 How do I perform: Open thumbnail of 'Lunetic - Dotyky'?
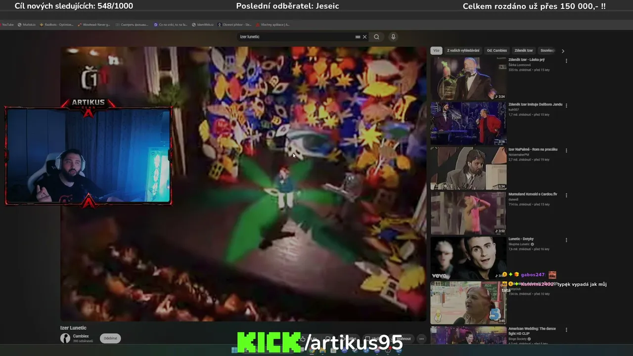(x=468, y=258)
